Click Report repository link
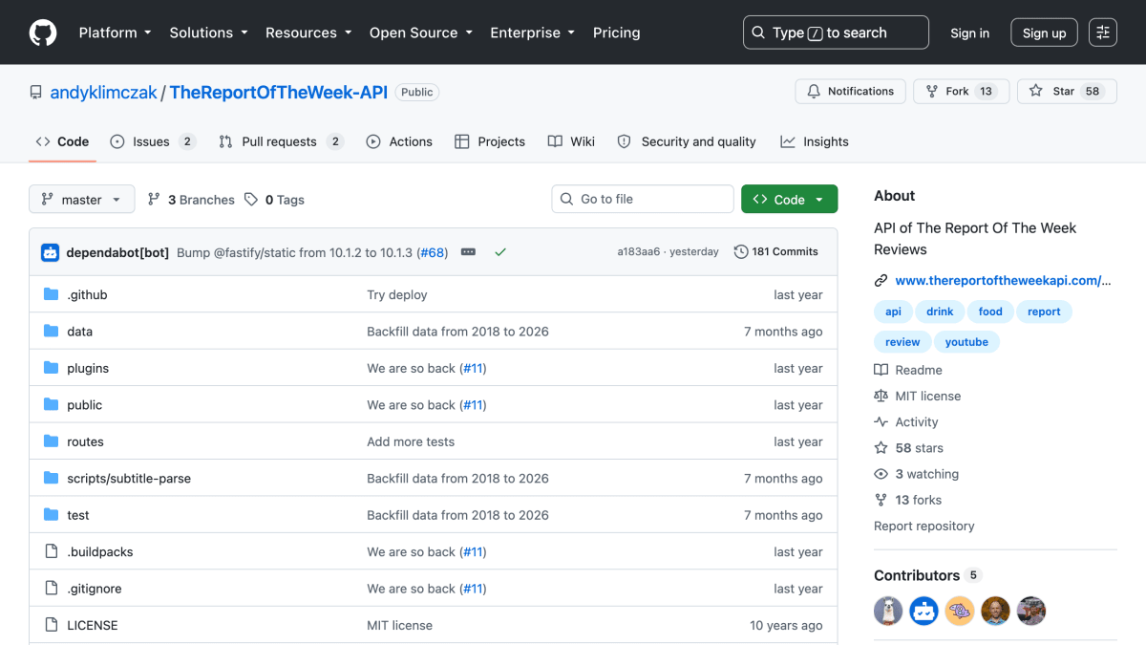The image size is (1146, 645). 924,527
